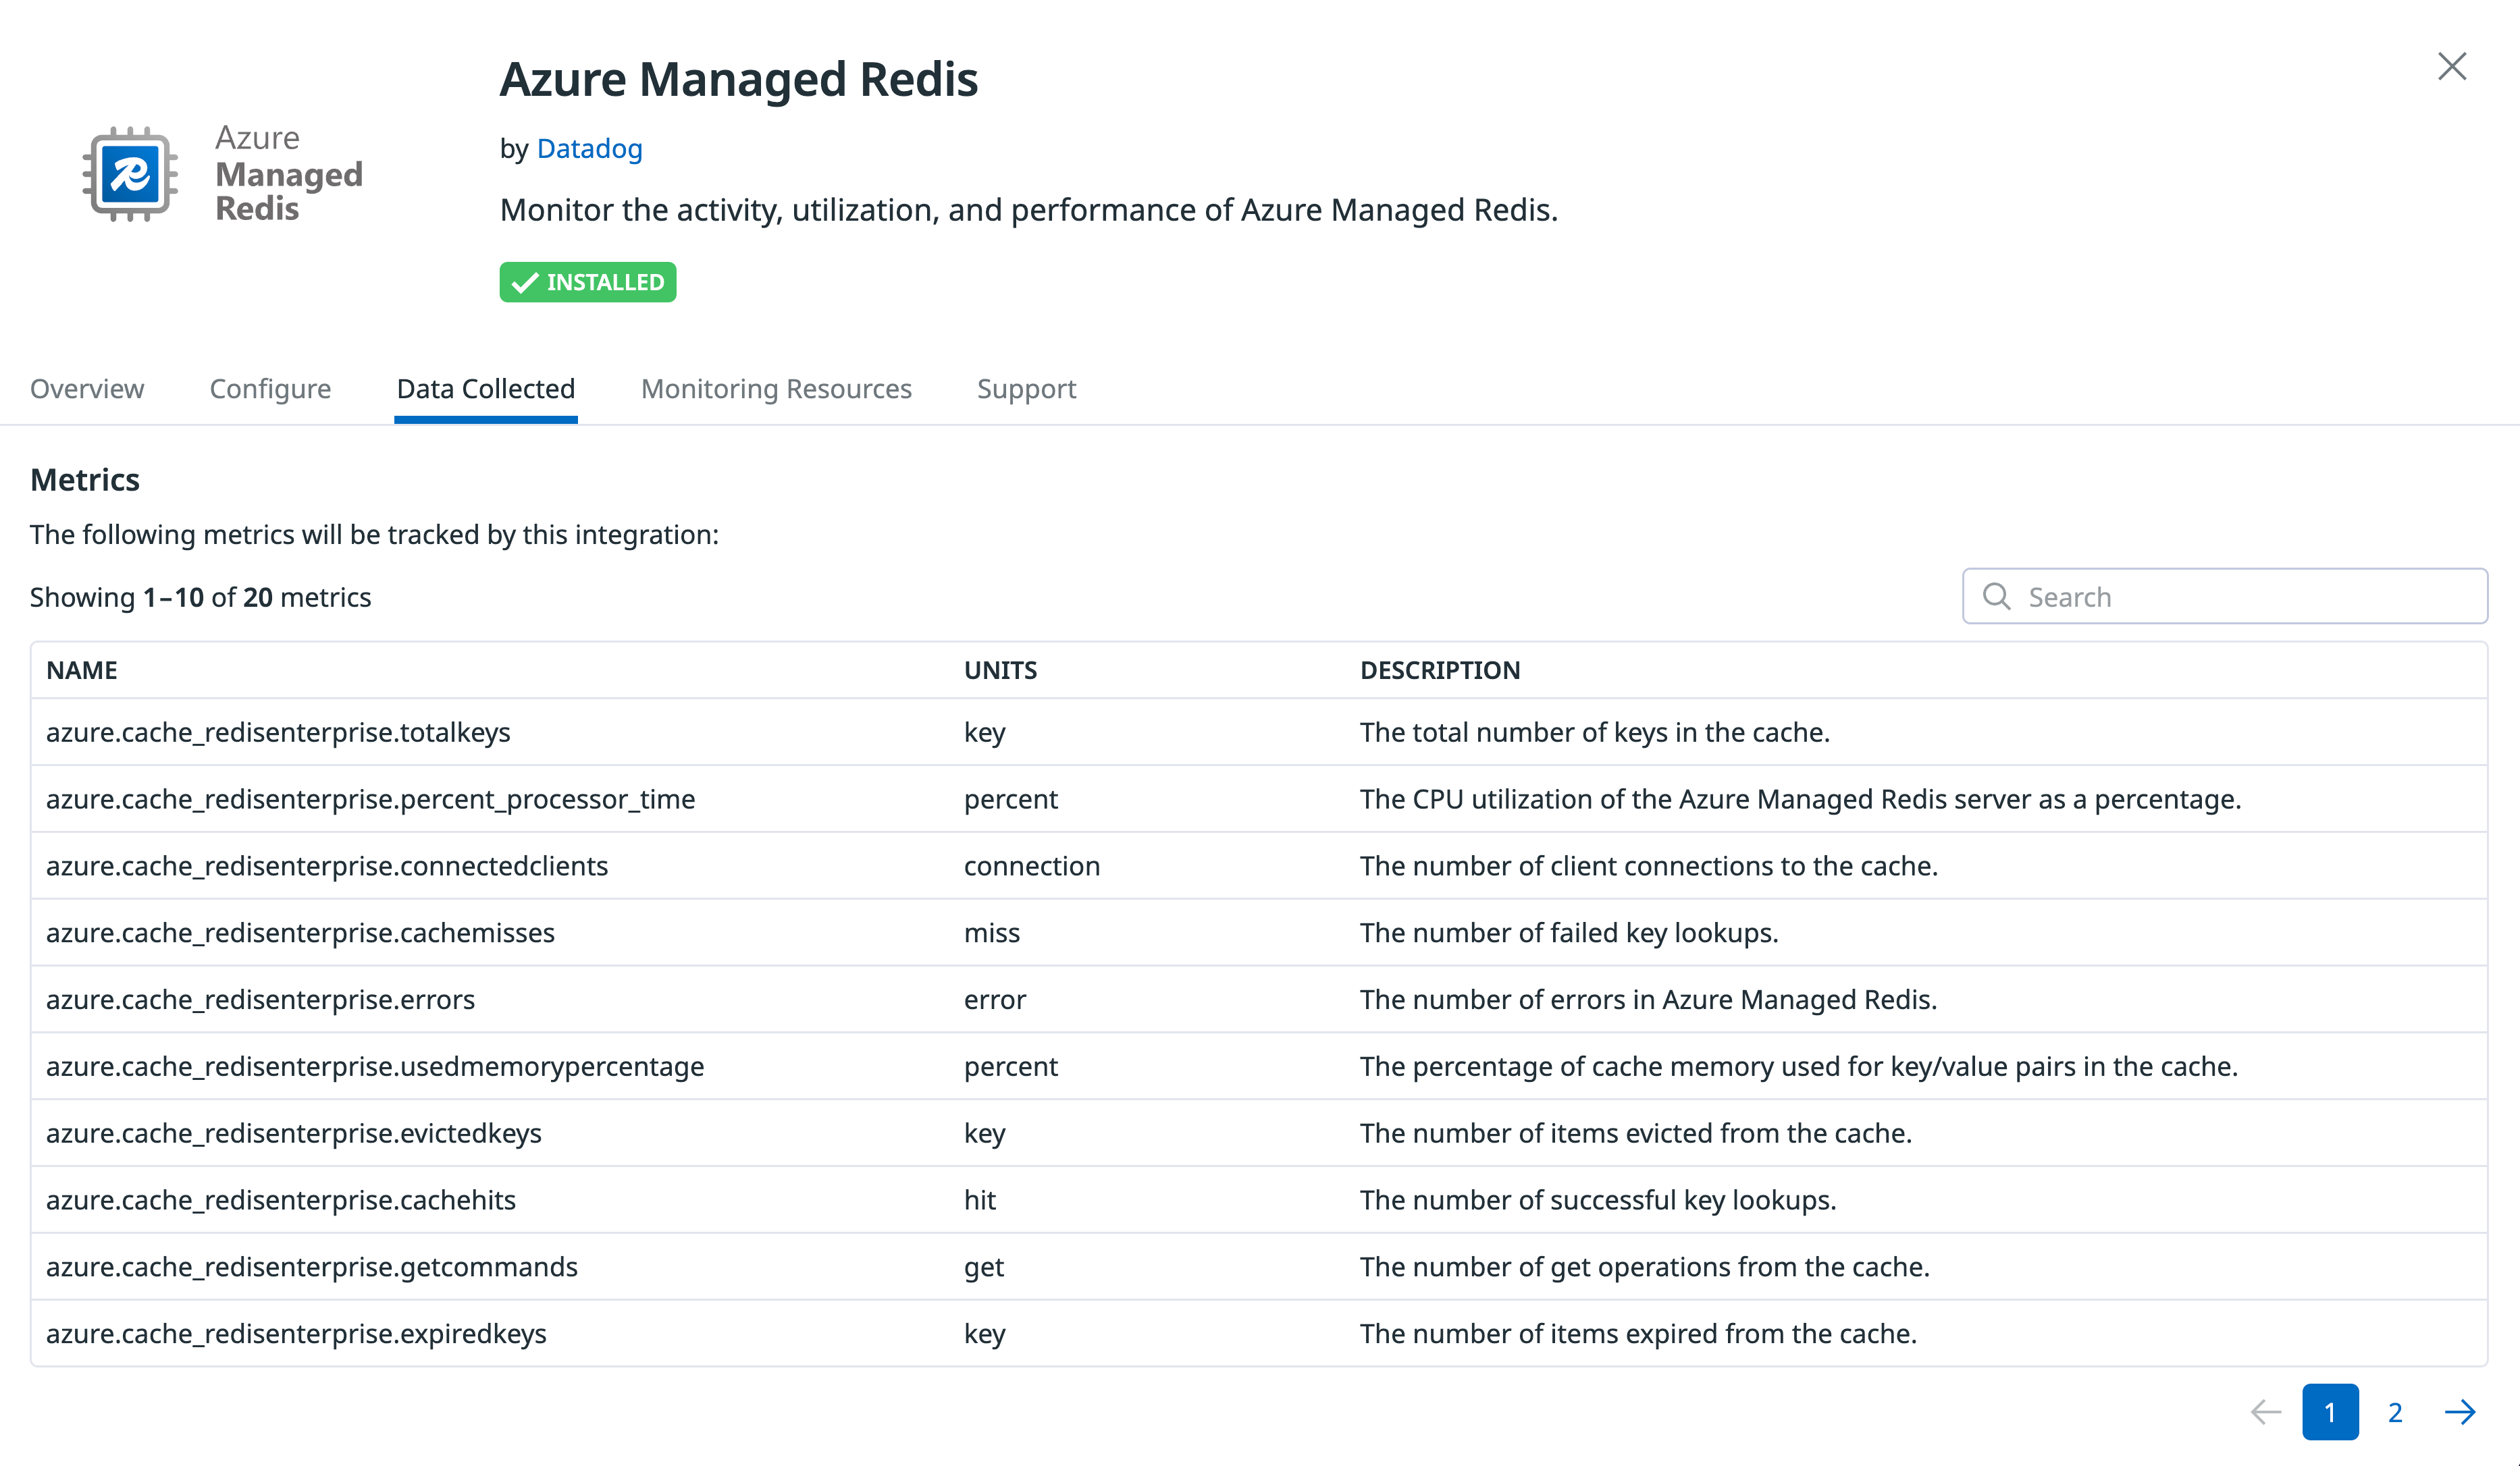
Task: Click 'get operations from the cache' description
Action: click(1645, 1267)
